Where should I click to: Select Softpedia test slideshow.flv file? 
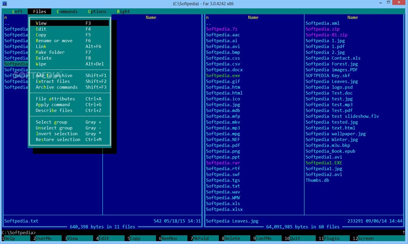coord(342,116)
